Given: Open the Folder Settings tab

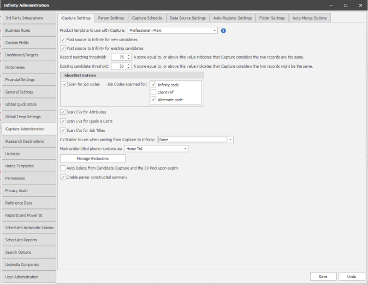Looking at the screenshot, I should [x=271, y=18].
